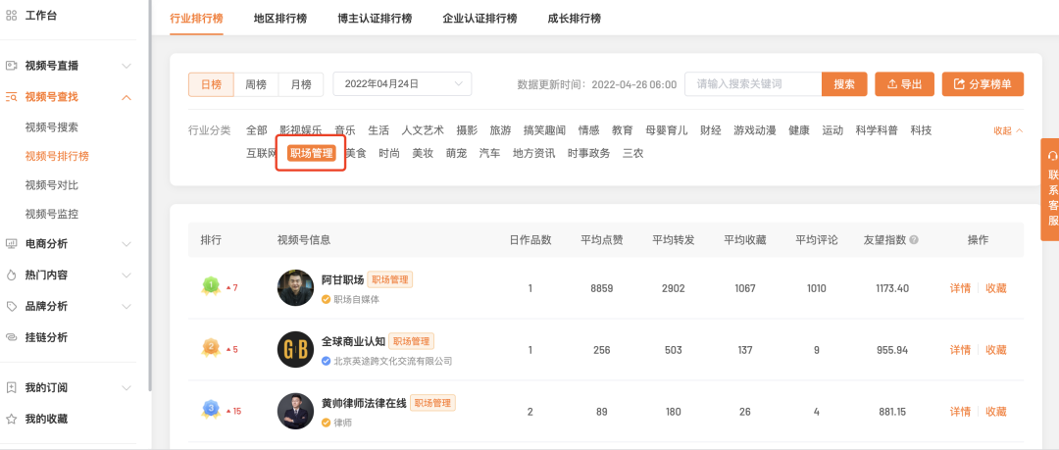Select the 日榜 daily ranking
Image resolution: width=1059 pixels, height=450 pixels.
[x=211, y=84]
